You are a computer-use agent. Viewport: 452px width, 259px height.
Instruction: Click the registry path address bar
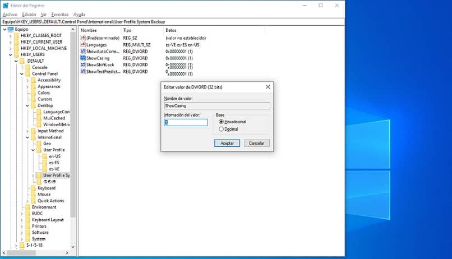(172, 22)
